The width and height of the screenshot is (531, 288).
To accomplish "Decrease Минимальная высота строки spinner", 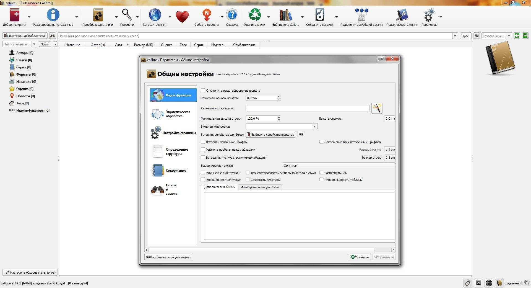I will pos(279,120).
